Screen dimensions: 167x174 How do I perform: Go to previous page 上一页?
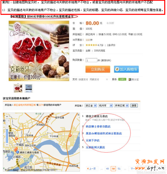pos(92,169)
